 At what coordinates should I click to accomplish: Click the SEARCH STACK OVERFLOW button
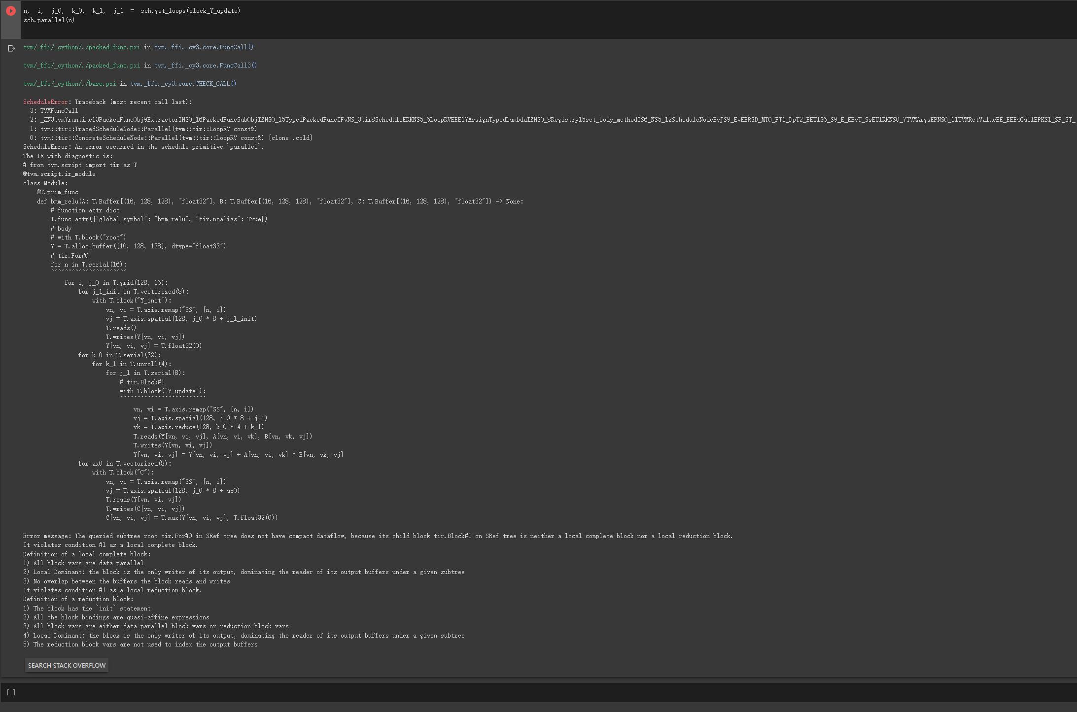coord(67,665)
